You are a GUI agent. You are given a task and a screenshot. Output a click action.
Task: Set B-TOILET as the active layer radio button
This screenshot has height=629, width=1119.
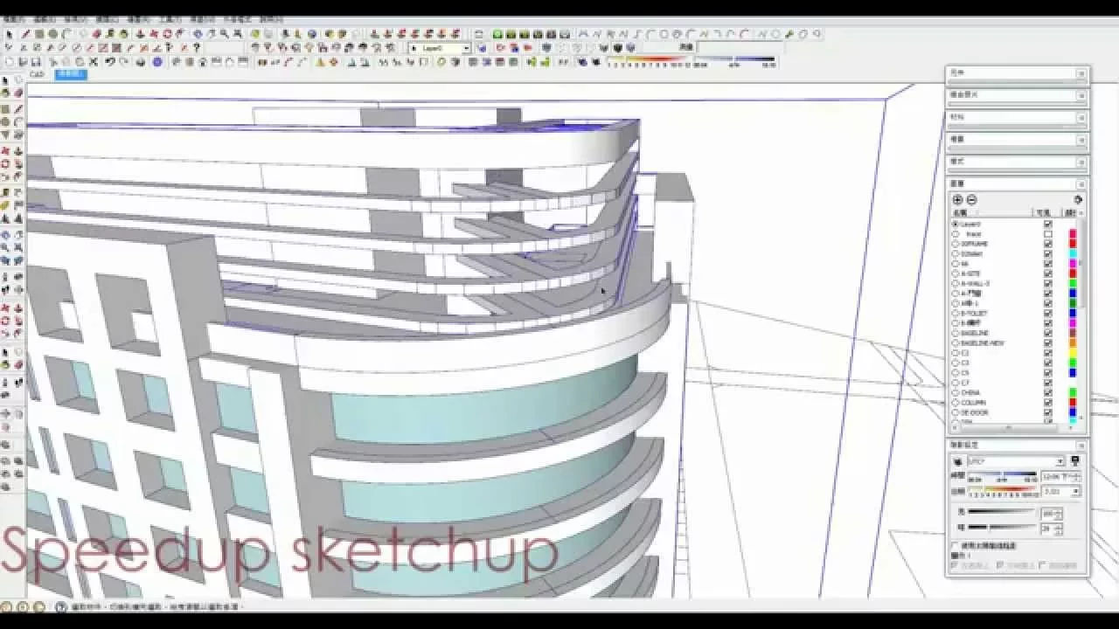tap(956, 313)
